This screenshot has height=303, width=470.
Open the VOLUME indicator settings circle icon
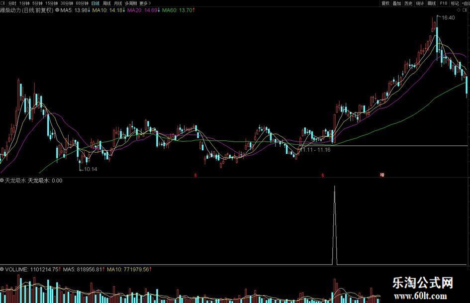tap(2, 269)
